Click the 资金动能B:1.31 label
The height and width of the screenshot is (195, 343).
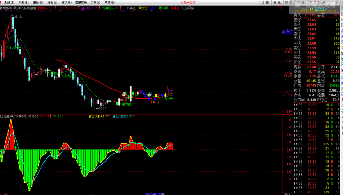pos(123,116)
